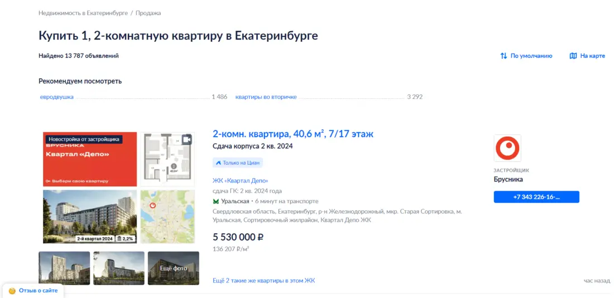Open ЖК «Квартал Депо» complex link
The width and height of the screenshot is (614, 298).
240,180
